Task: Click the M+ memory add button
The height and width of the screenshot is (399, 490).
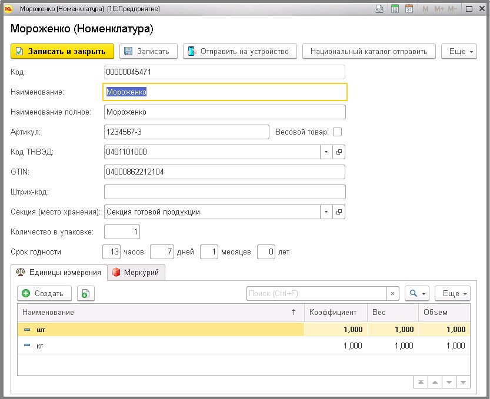Action: click(439, 9)
